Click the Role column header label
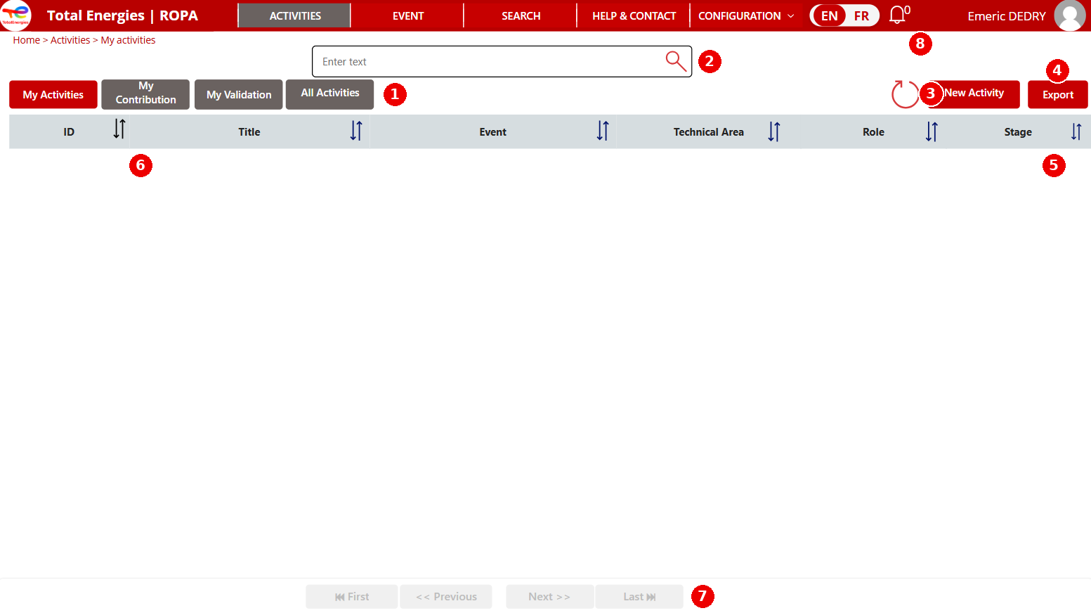The image size is (1091, 613). 874,132
